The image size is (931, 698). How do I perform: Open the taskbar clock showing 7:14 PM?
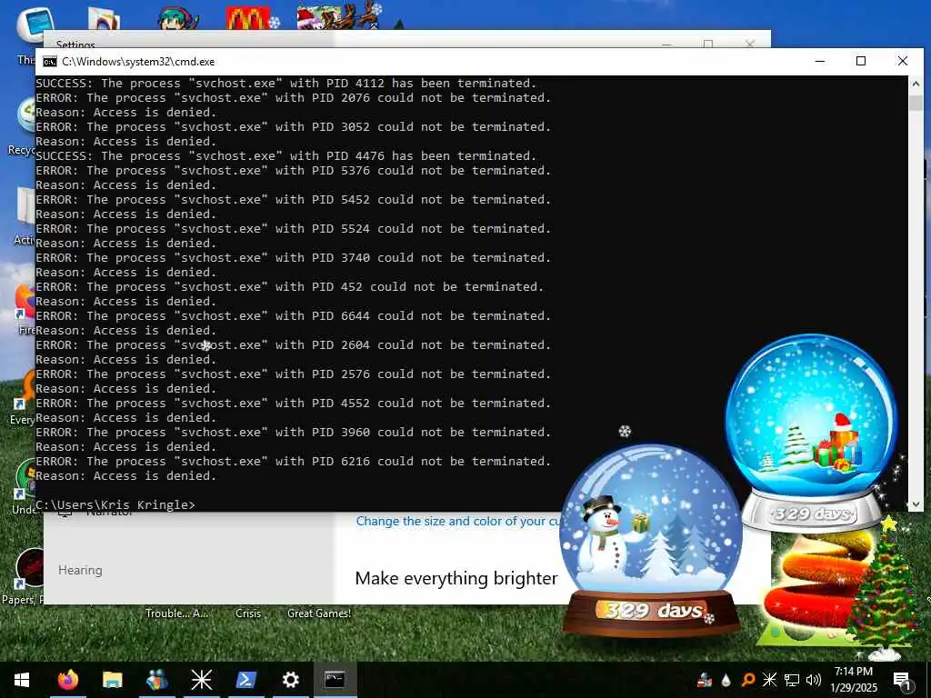tap(853, 680)
